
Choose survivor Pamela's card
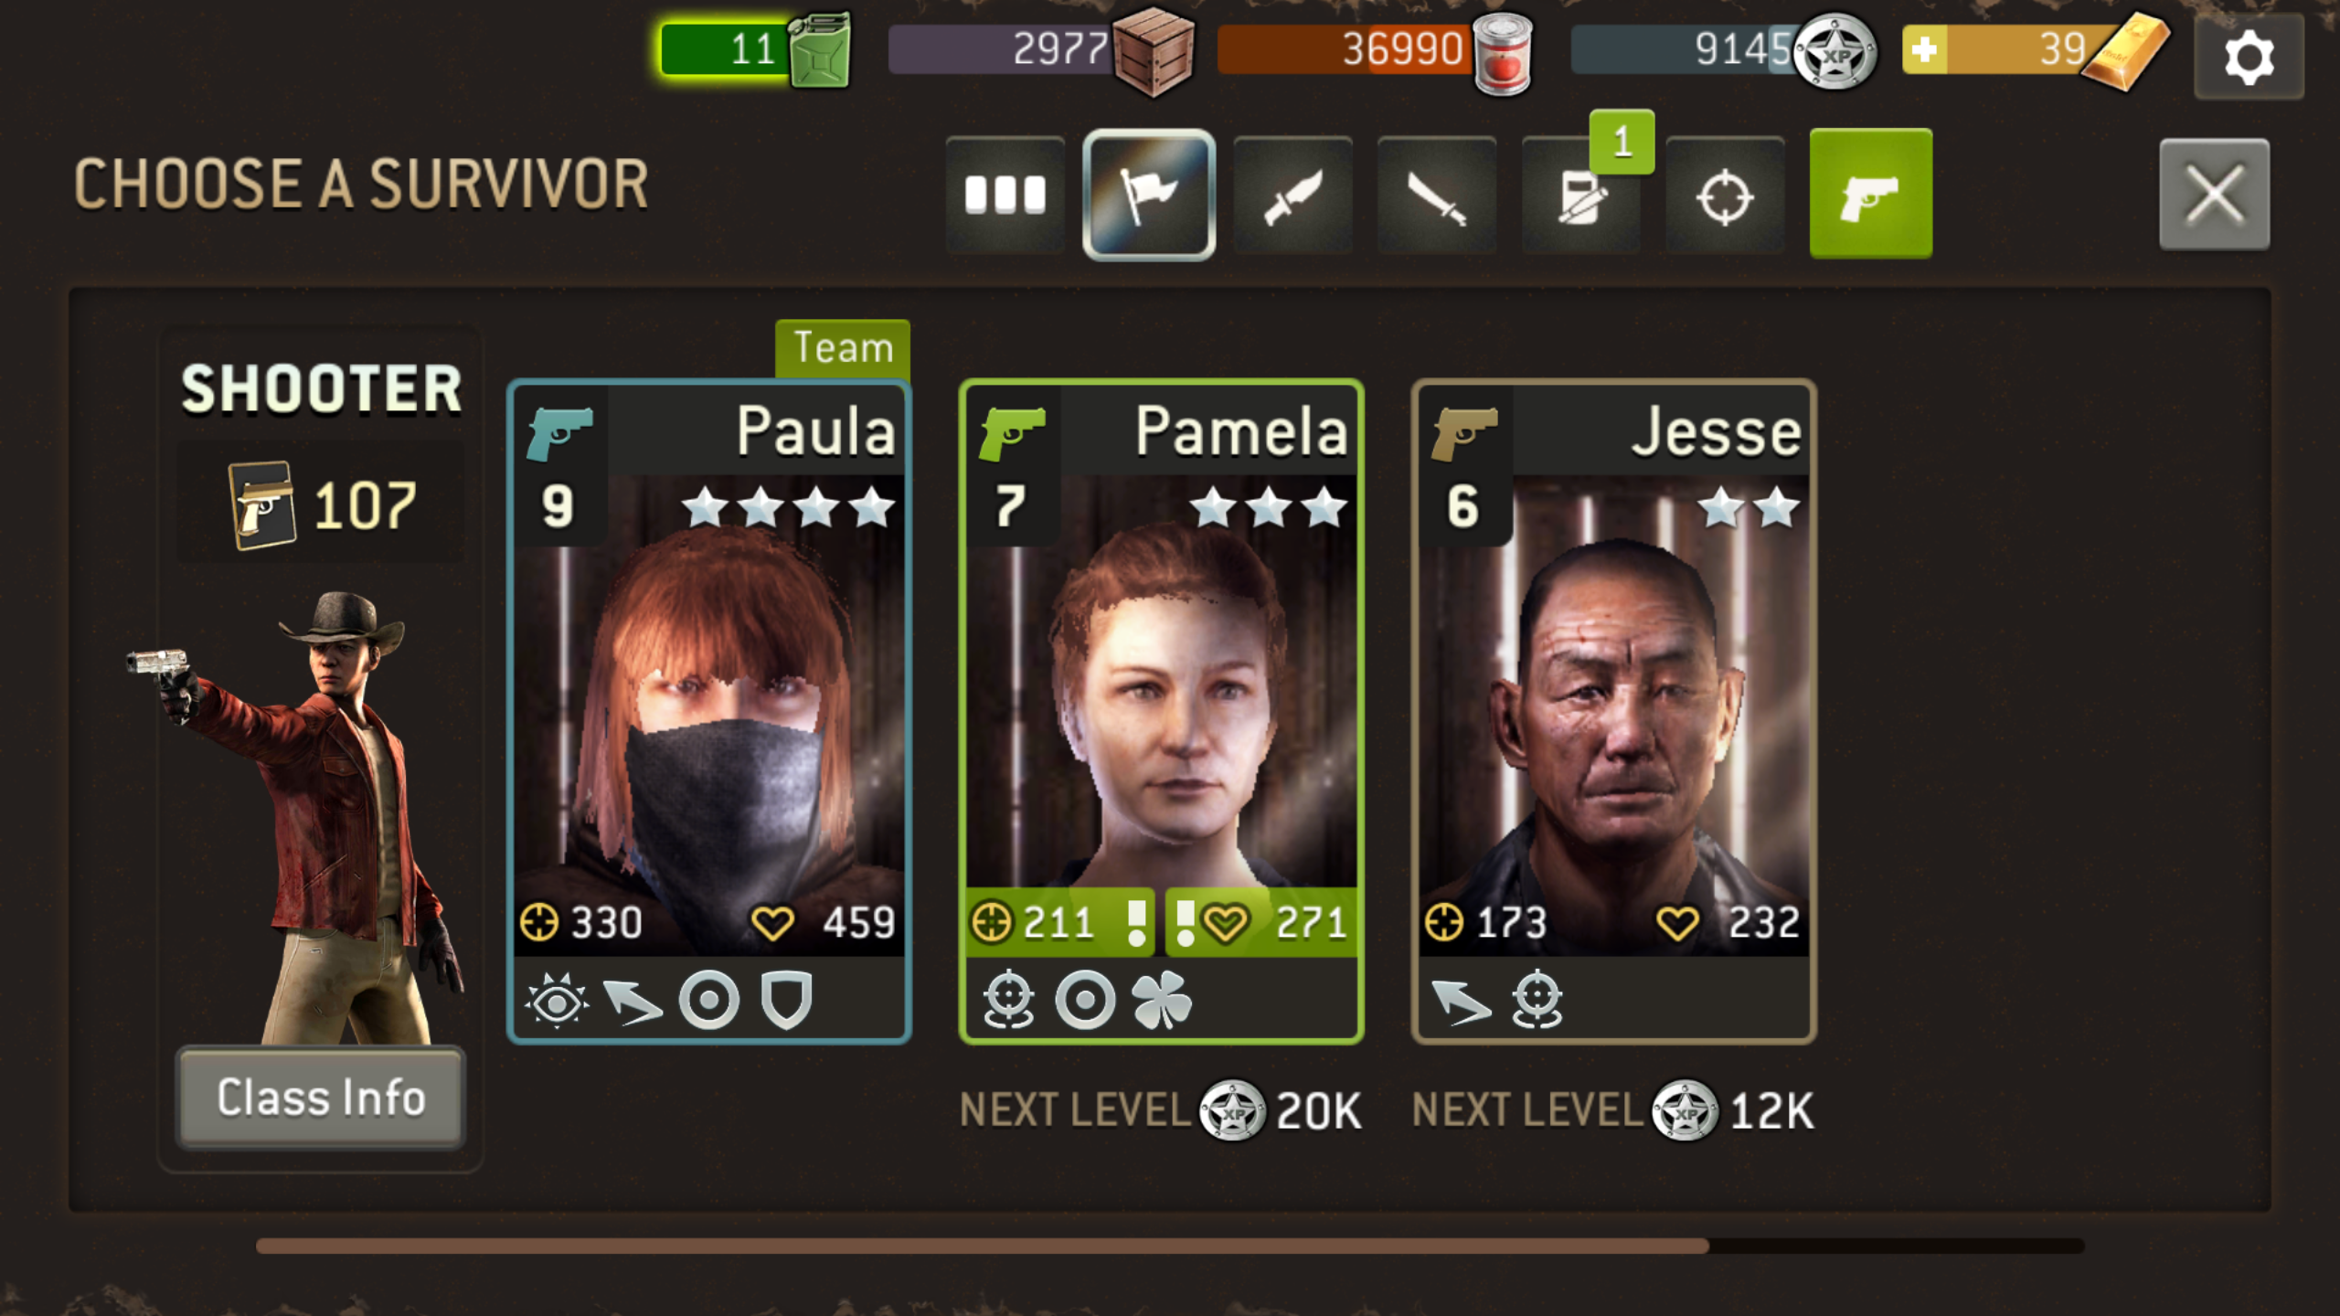click(1161, 712)
